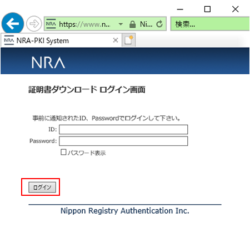250x228 pixels.
Task: Enable the パスワード表示 checkbox
Action: point(63,152)
